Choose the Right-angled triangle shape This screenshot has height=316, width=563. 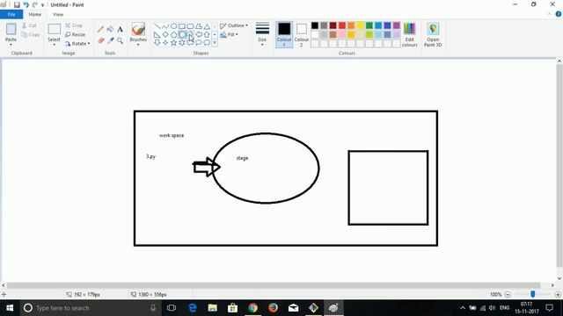[x=157, y=35]
